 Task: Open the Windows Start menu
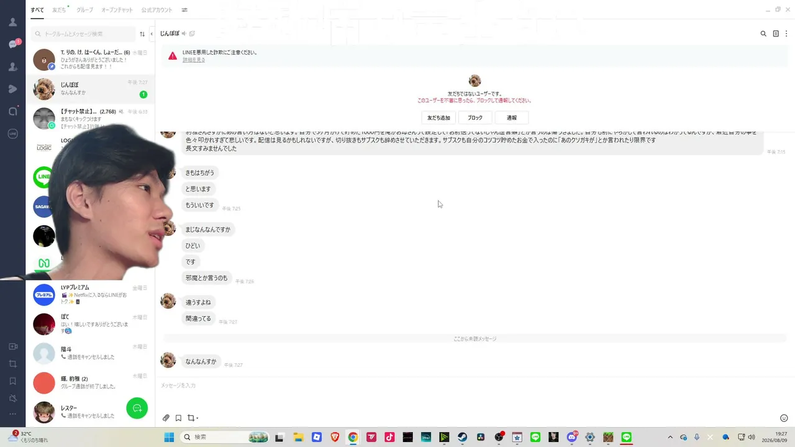pyautogui.click(x=169, y=437)
